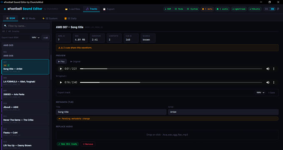Select the Song title — Artist track
Image resolution: width=283 pixels, height=150 pixels.
point(25,67)
